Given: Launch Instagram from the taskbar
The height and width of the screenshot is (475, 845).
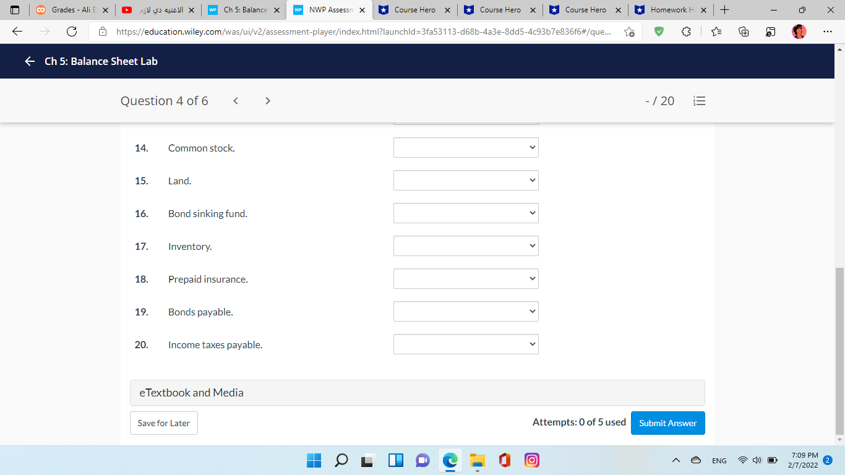Looking at the screenshot, I should [x=531, y=460].
